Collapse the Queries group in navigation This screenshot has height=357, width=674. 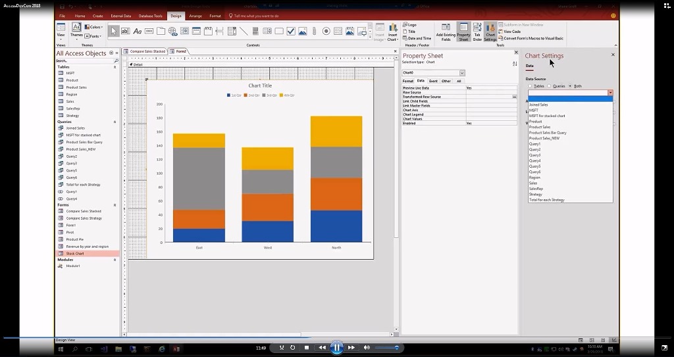pyautogui.click(x=115, y=122)
